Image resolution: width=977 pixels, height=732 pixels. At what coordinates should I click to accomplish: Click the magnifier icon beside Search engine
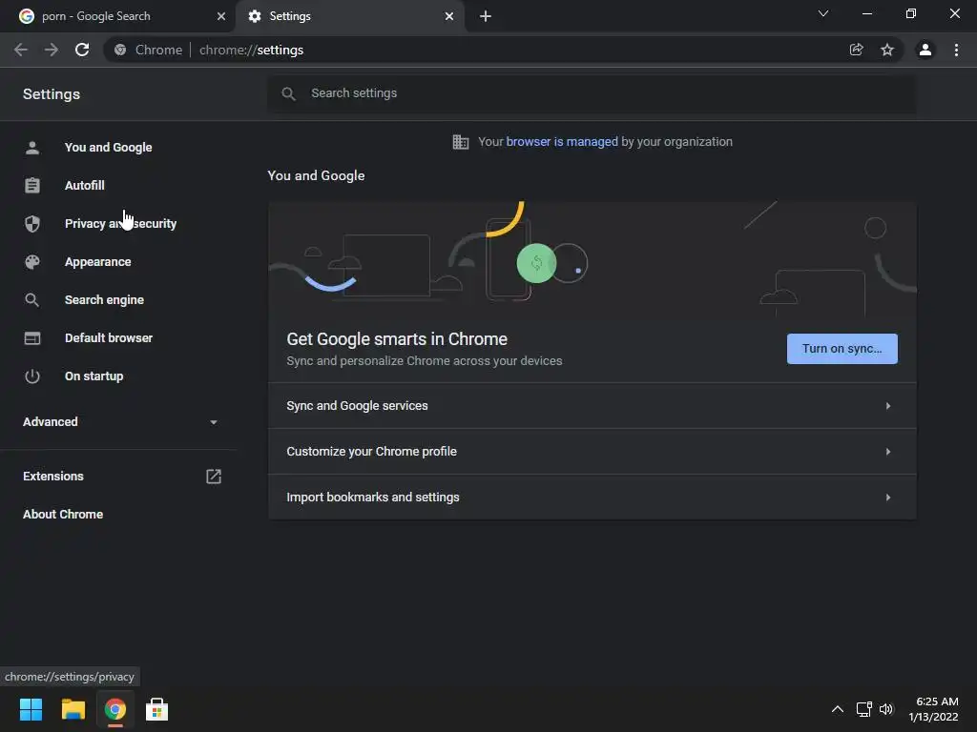[x=31, y=300]
